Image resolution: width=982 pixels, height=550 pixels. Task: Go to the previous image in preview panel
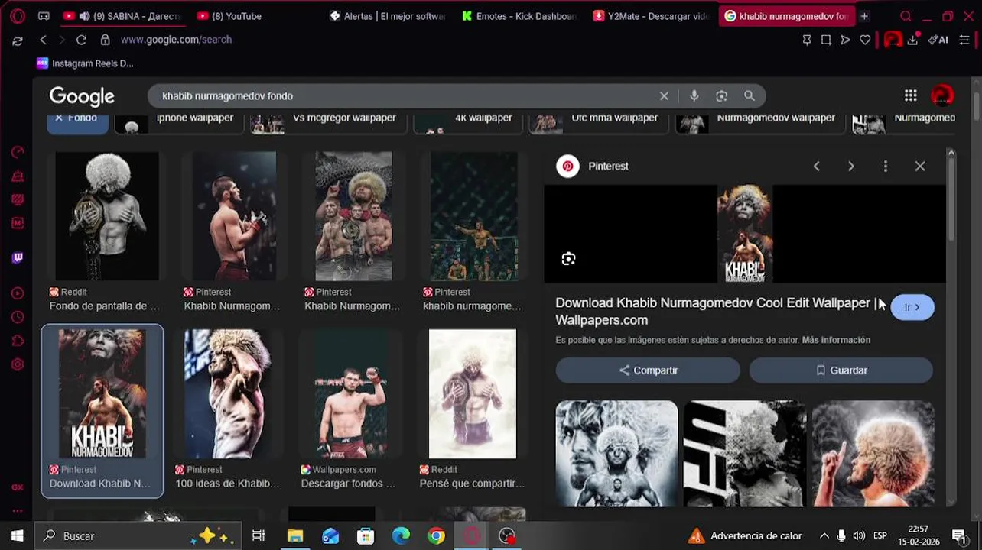(x=816, y=166)
